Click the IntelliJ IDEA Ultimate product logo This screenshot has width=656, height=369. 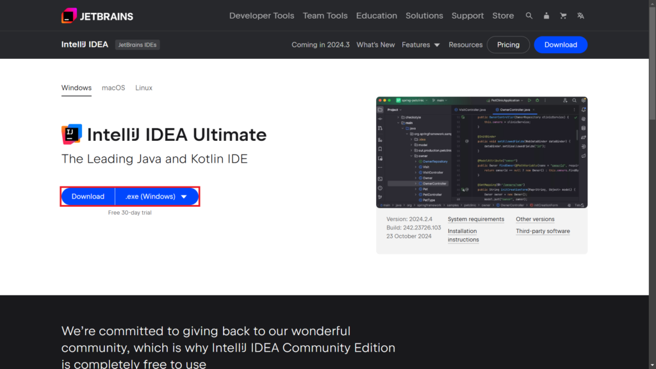point(72,135)
